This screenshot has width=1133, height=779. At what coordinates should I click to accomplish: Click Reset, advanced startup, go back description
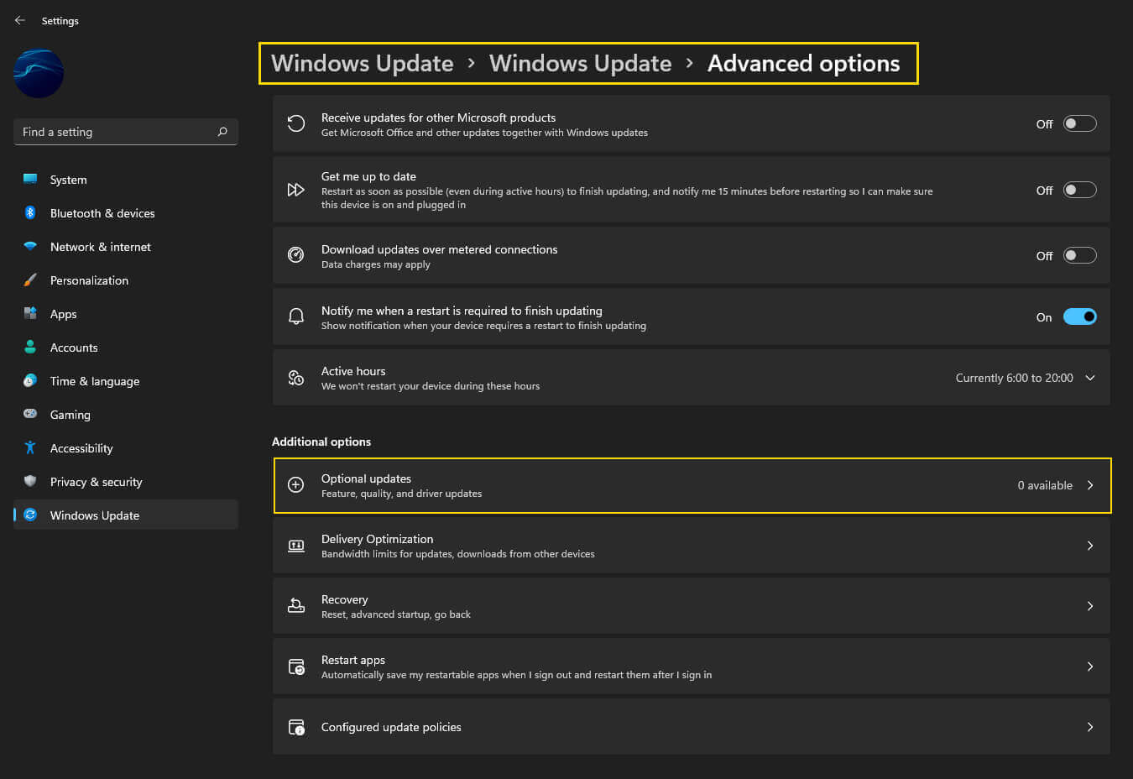(396, 614)
